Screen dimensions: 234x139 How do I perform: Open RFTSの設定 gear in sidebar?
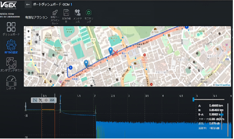coord(11,47)
